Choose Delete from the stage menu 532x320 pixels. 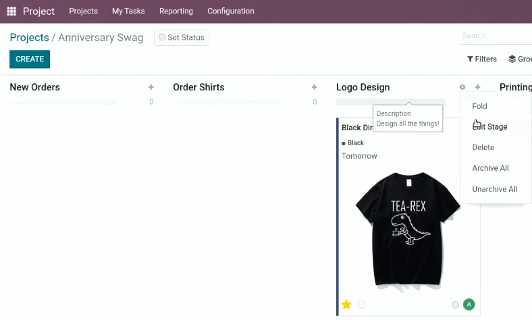(x=496, y=147)
